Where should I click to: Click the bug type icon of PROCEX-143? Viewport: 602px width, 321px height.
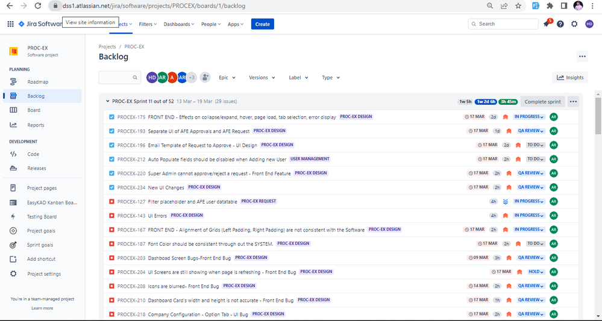click(111, 216)
